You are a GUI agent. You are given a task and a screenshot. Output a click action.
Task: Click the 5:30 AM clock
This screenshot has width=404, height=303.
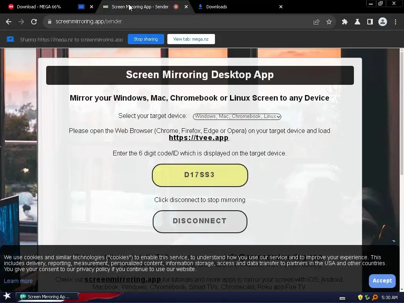click(389, 297)
